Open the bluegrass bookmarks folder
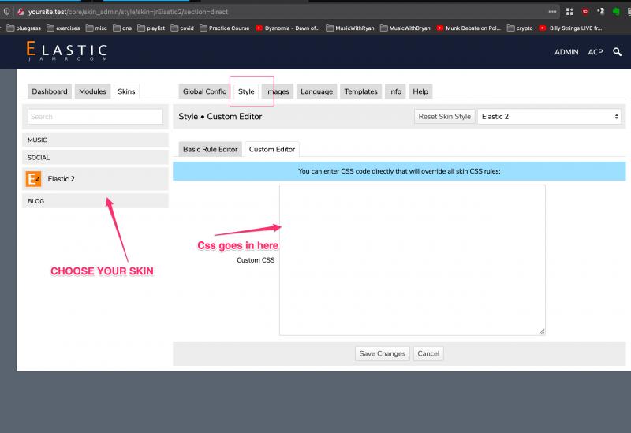The width and height of the screenshot is (631, 433). click(24, 28)
